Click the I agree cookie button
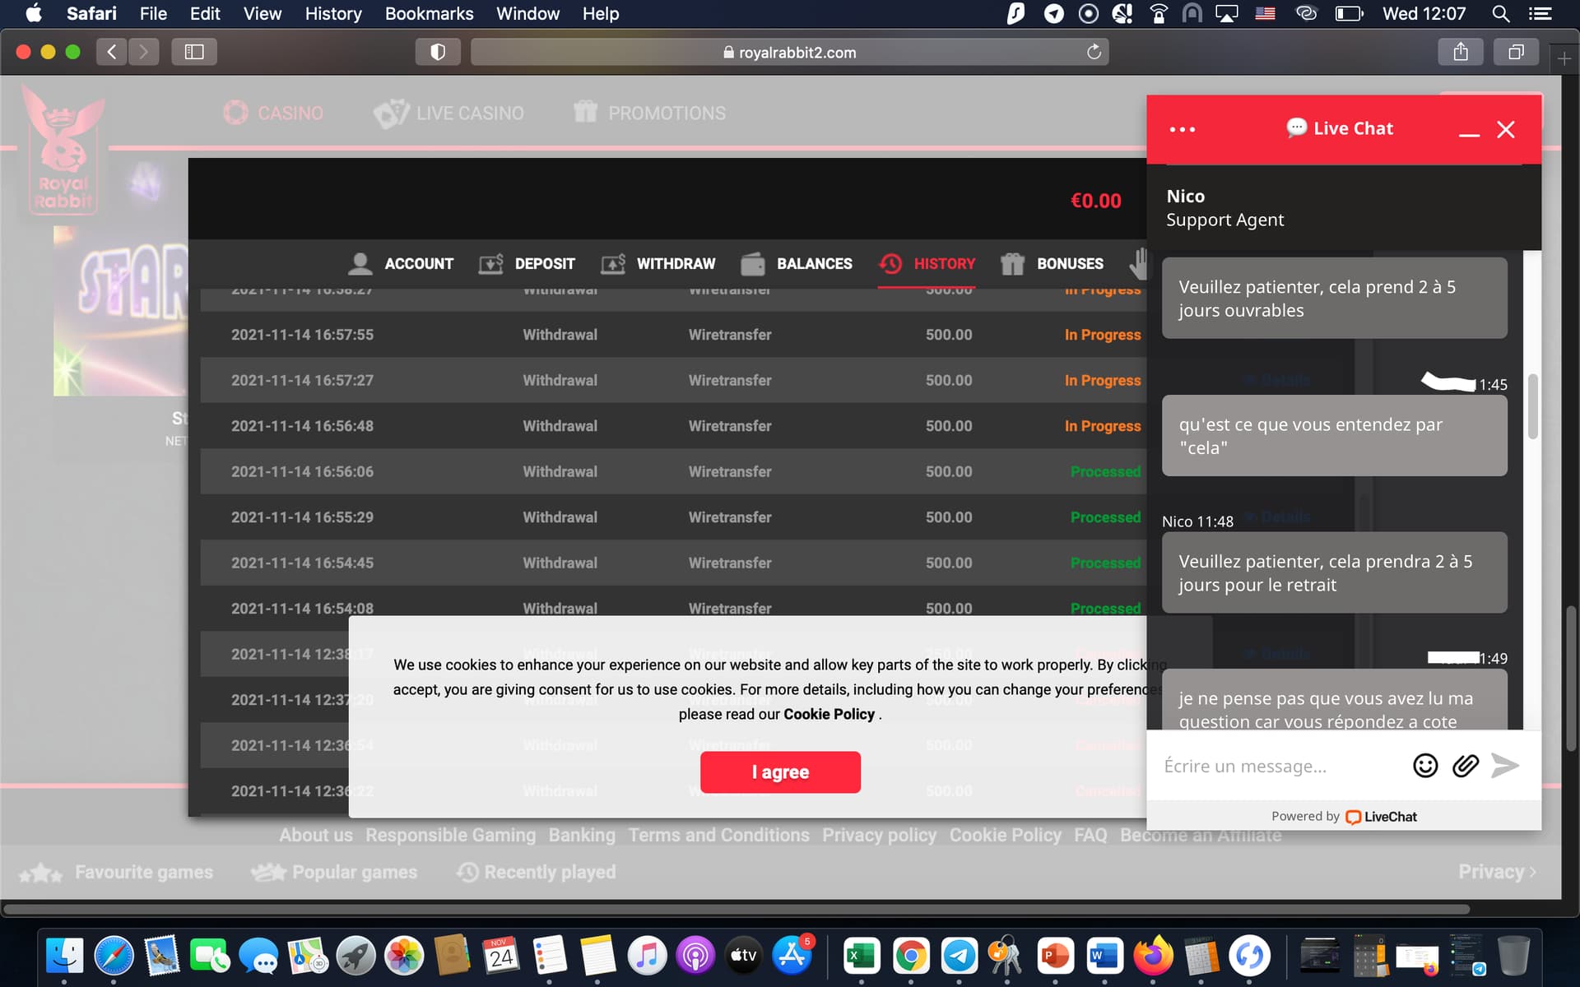Image resolution: width=1580 pixels, height=987 pixels. click(x=779, y=772)
